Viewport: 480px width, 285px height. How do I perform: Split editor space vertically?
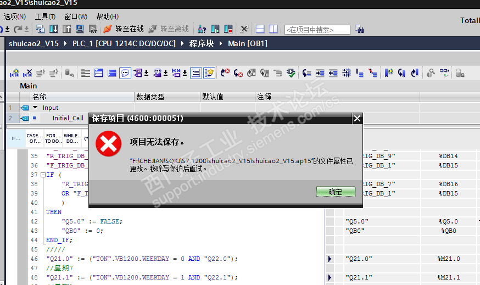273,29
